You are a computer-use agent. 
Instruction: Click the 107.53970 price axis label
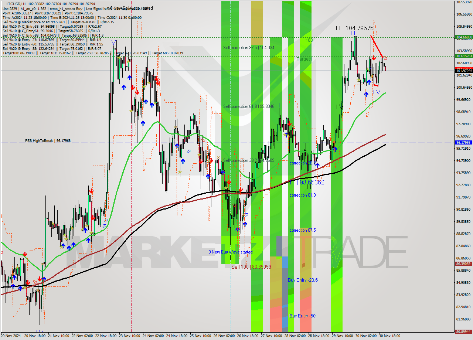464,2
